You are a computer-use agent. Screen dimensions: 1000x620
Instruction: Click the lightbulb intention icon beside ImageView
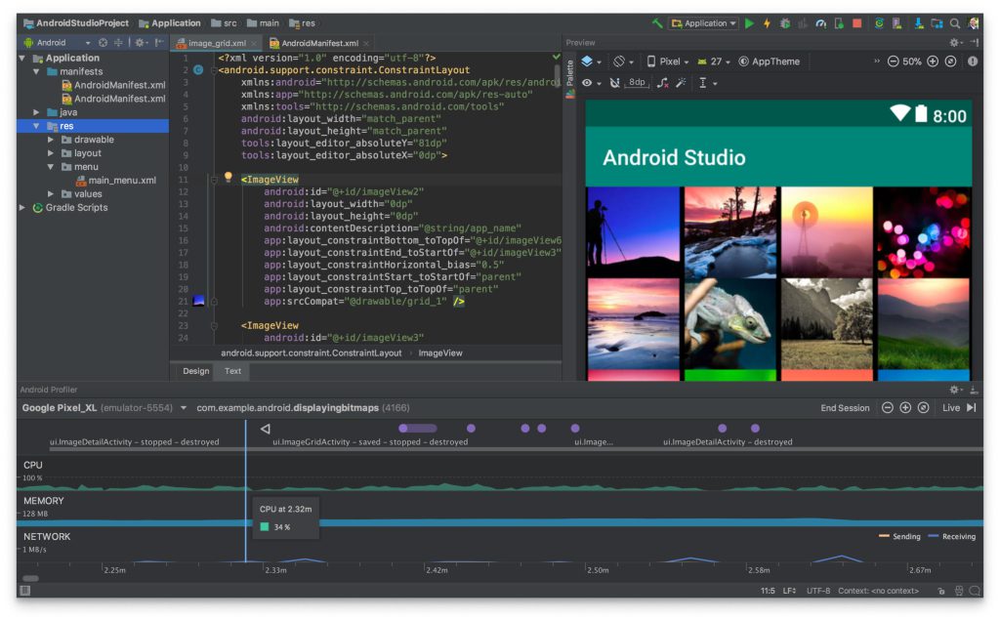(228, 177)
